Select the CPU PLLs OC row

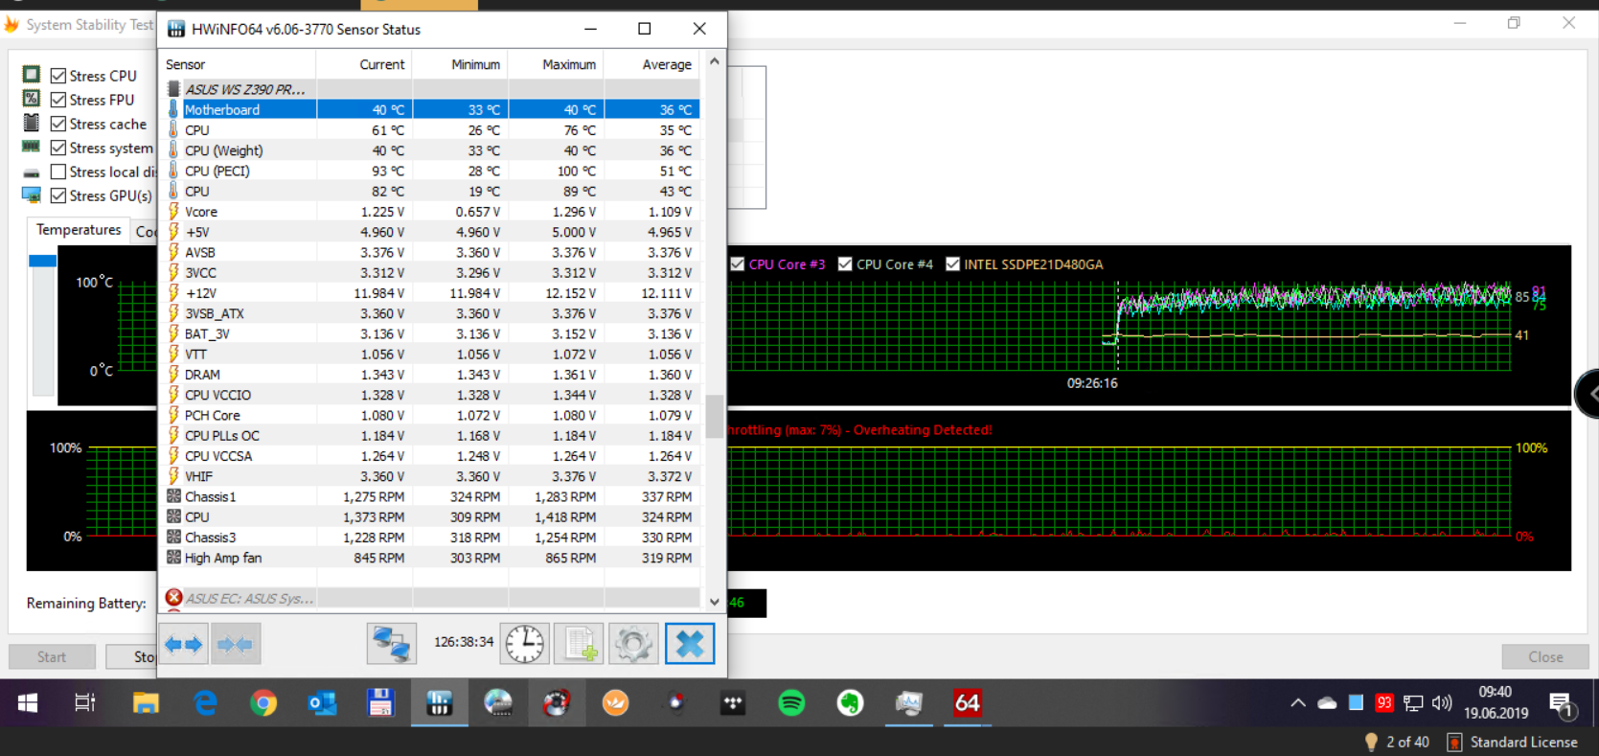pos(431,436)
